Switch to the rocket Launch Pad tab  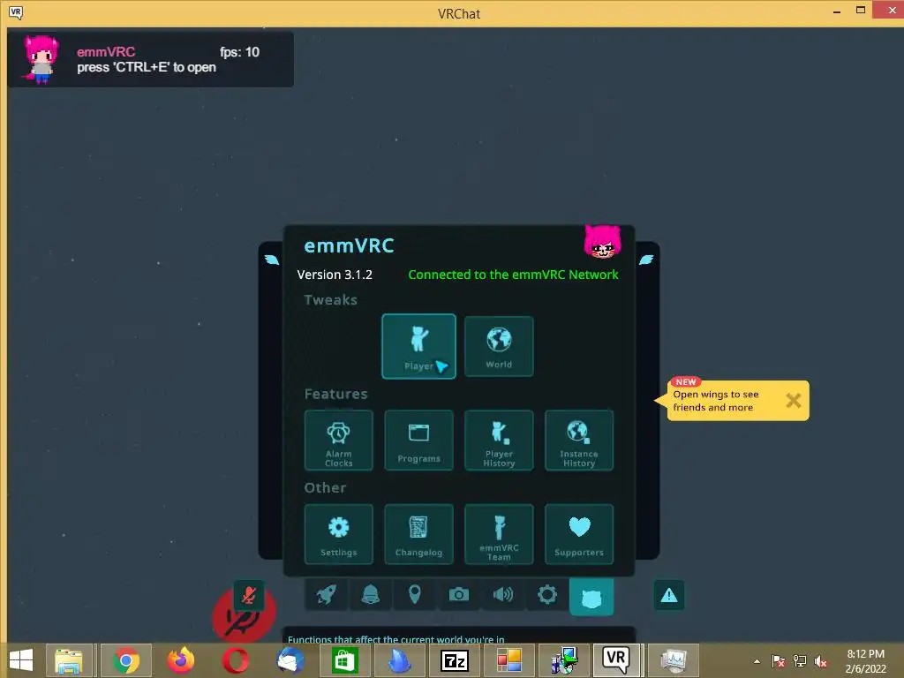point(327,594)
